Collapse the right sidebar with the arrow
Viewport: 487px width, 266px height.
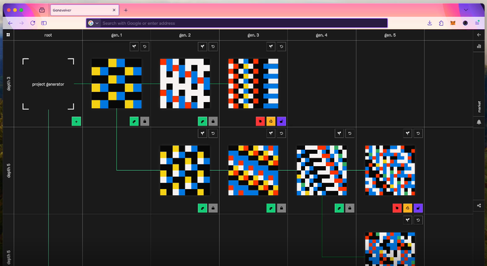[479, 35]
